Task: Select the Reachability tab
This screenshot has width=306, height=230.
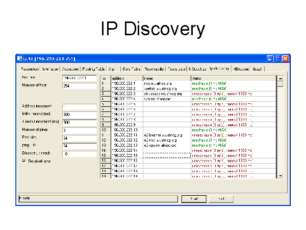Action: (x=154, y=68)
